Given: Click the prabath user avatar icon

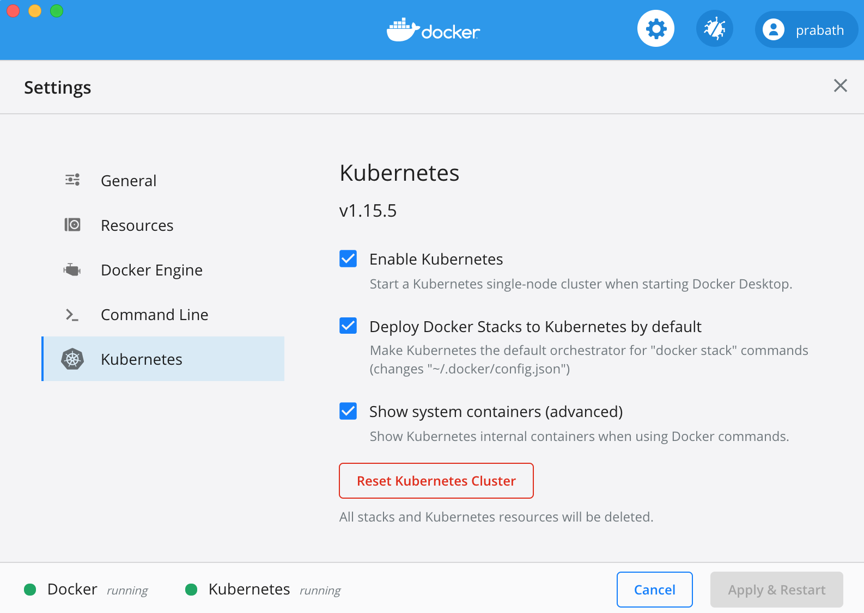Looking at the screenshot, I should [x=773, y=29].
